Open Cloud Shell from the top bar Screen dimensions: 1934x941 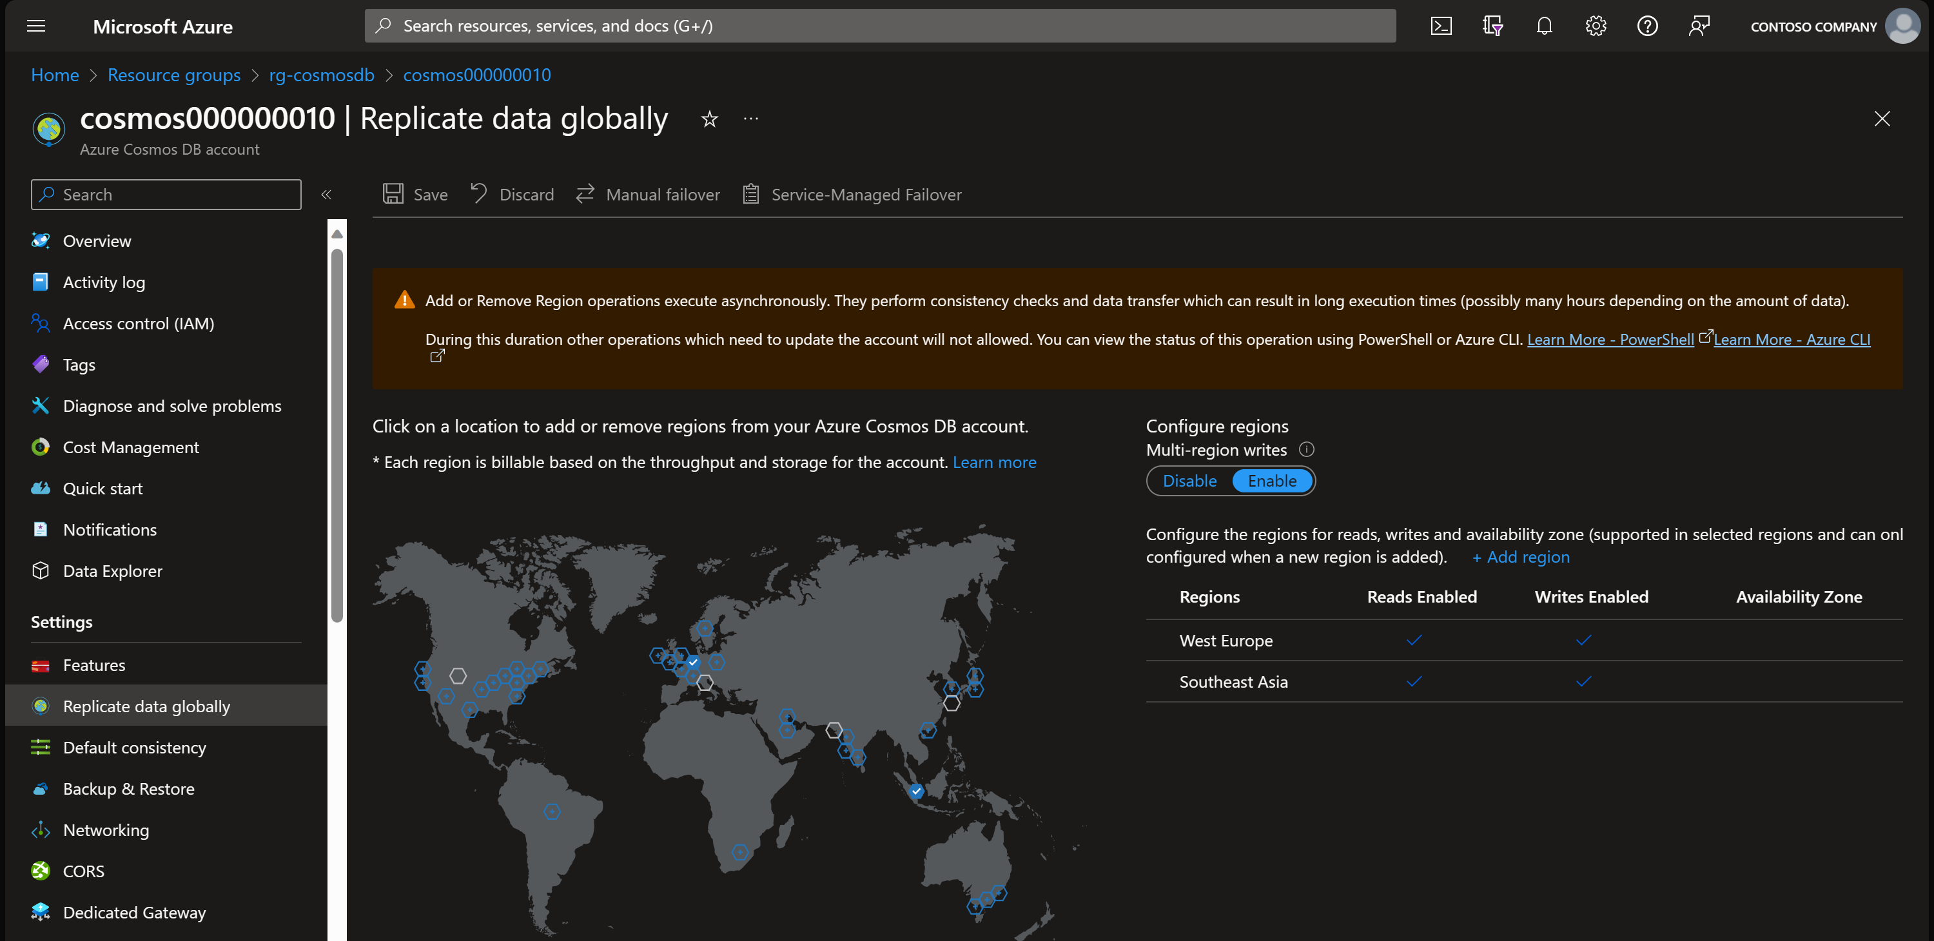tap(1441, 26)
